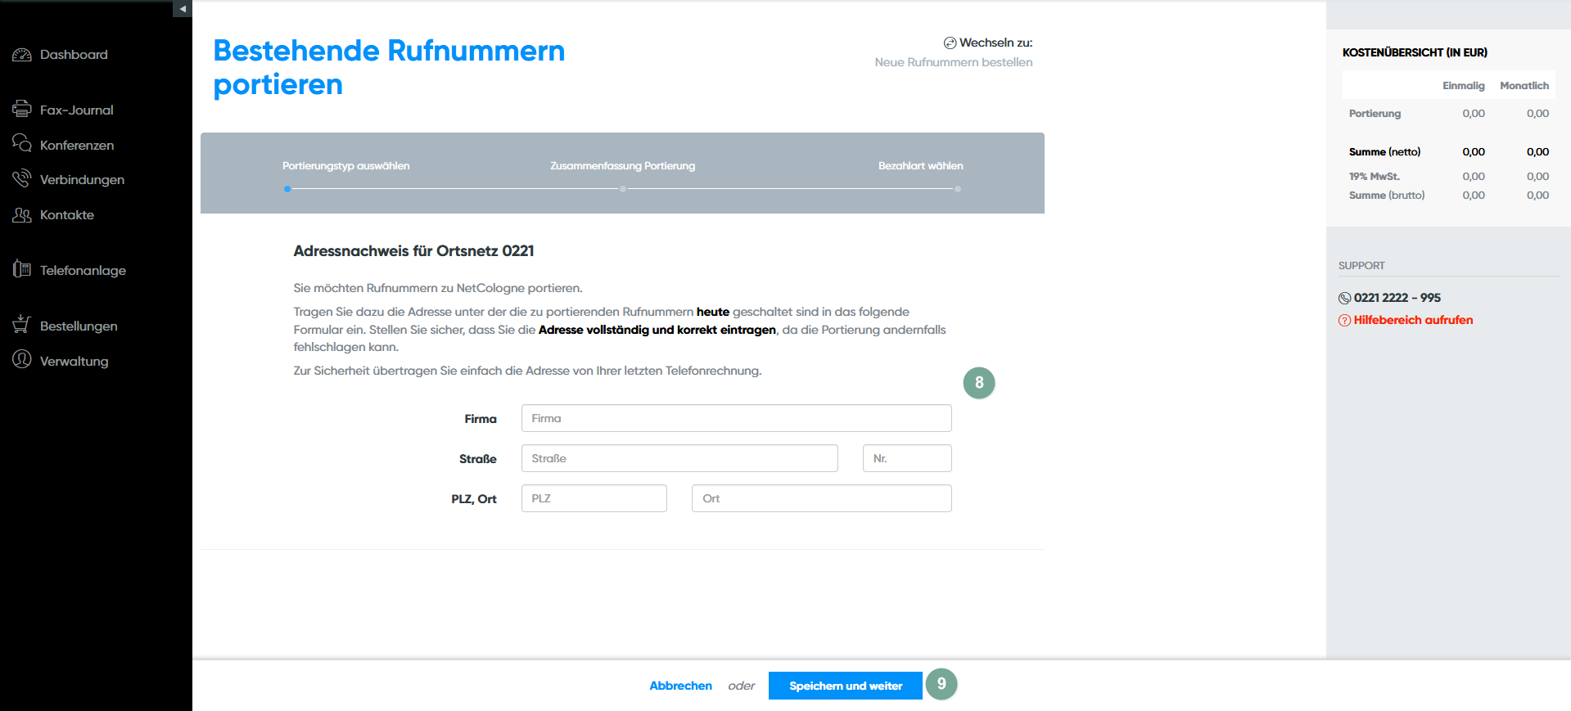Click the Fax-Journal printer icon
Screen dimensions: 1571x711
(x=22, y=110)
